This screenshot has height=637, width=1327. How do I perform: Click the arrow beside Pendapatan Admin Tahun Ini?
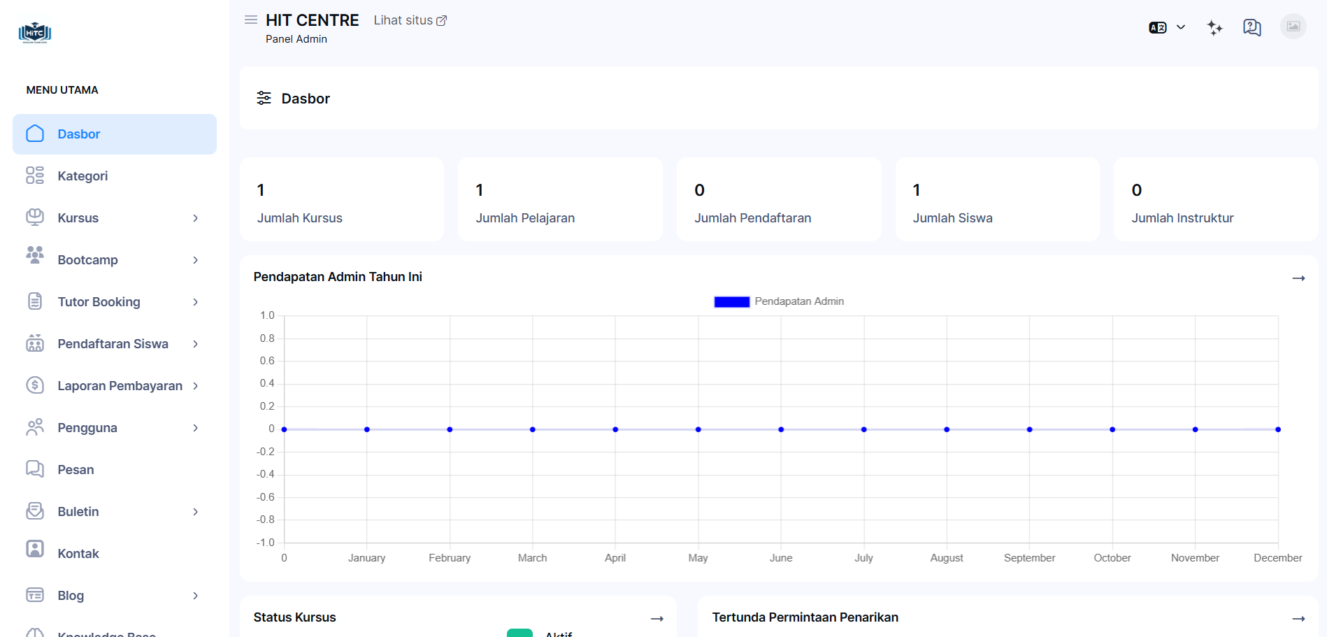[1298, 278]
